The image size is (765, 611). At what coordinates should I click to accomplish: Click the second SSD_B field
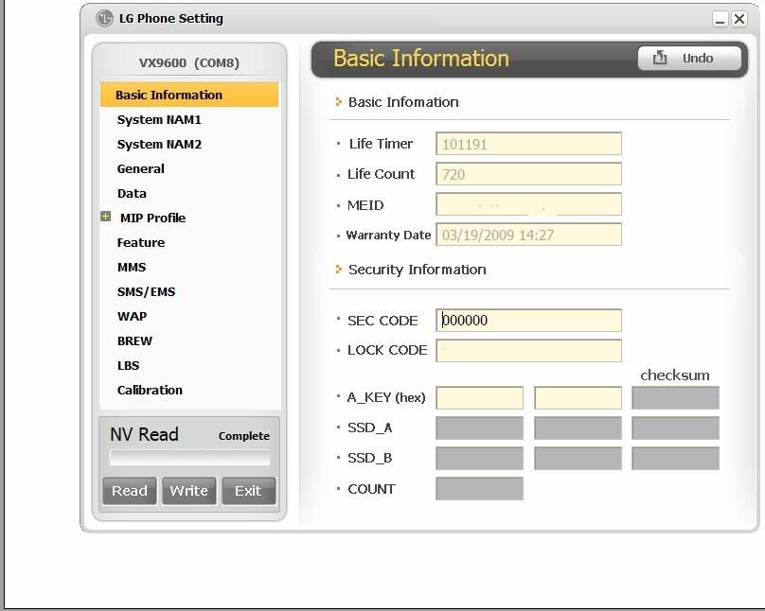(578, 459)
